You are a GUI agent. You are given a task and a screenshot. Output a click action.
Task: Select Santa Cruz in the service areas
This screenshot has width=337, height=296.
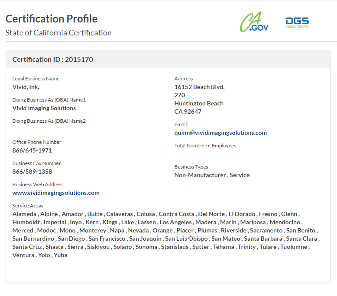coord(27,247)
